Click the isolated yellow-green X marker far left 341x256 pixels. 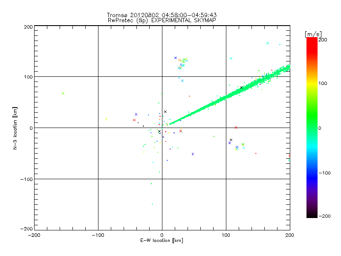(x=63, y=93)
